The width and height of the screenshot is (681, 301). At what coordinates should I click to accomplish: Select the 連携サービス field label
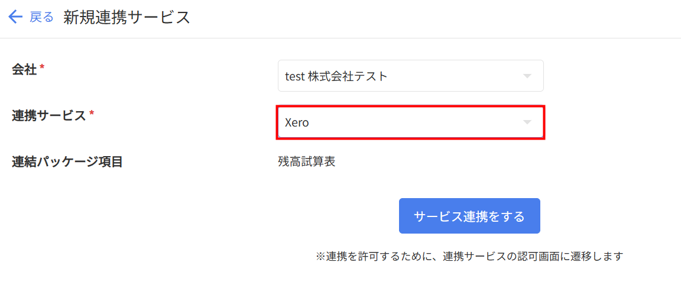click(48, 115)
